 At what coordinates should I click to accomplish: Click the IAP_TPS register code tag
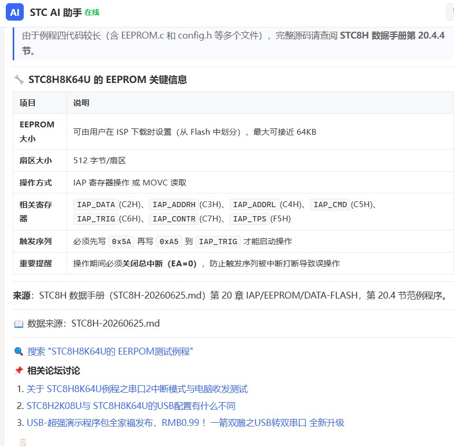click(x=250, y=219)
